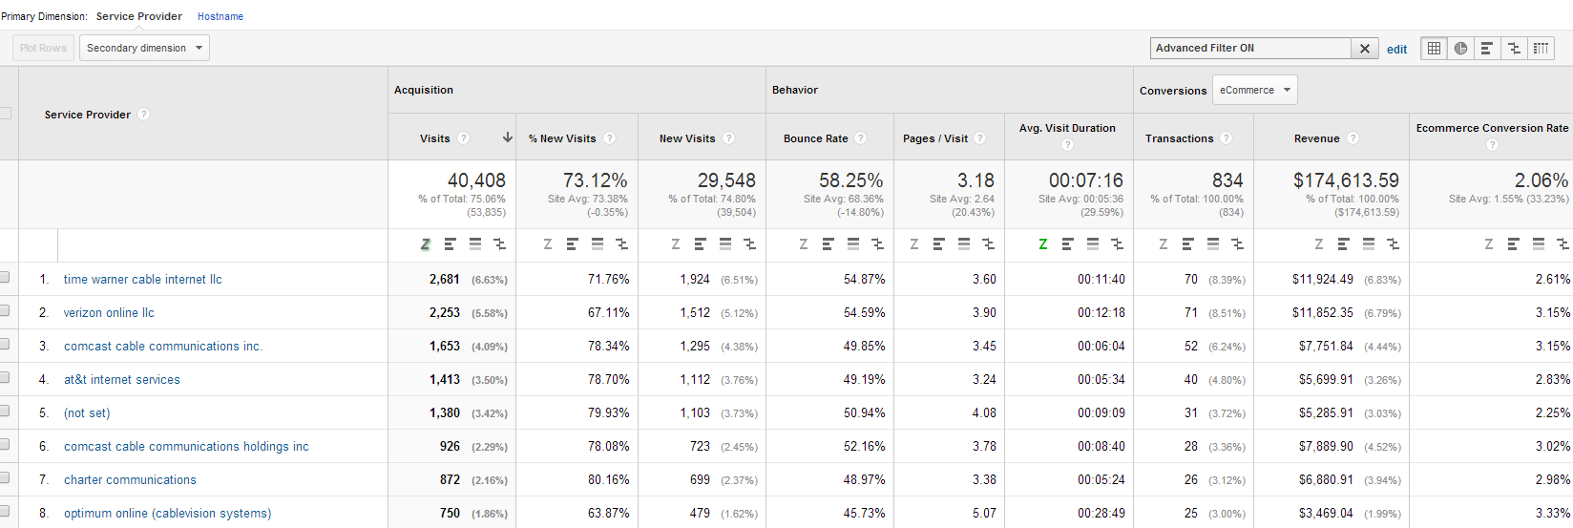The image size is (1573, 528).
Task: Open at&t internet services link
Action: [122, 380]
